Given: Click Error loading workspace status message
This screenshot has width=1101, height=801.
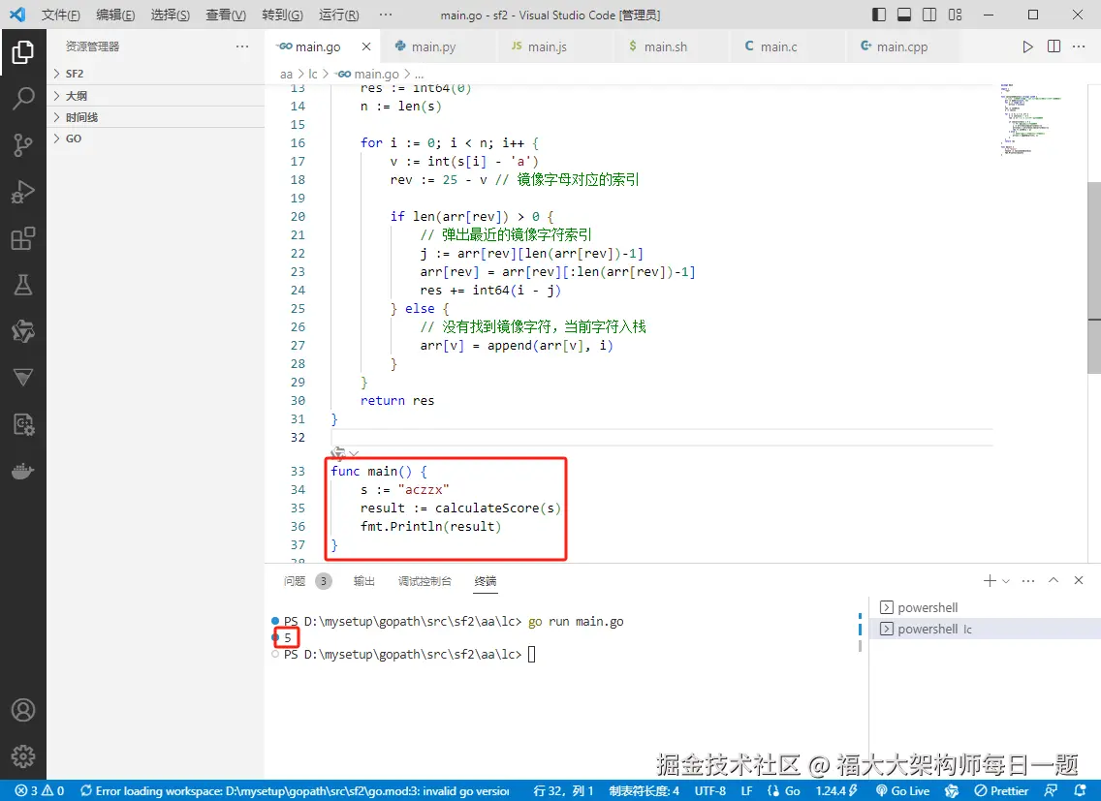Looking at the screenshot, I should [x=295, y=790].
